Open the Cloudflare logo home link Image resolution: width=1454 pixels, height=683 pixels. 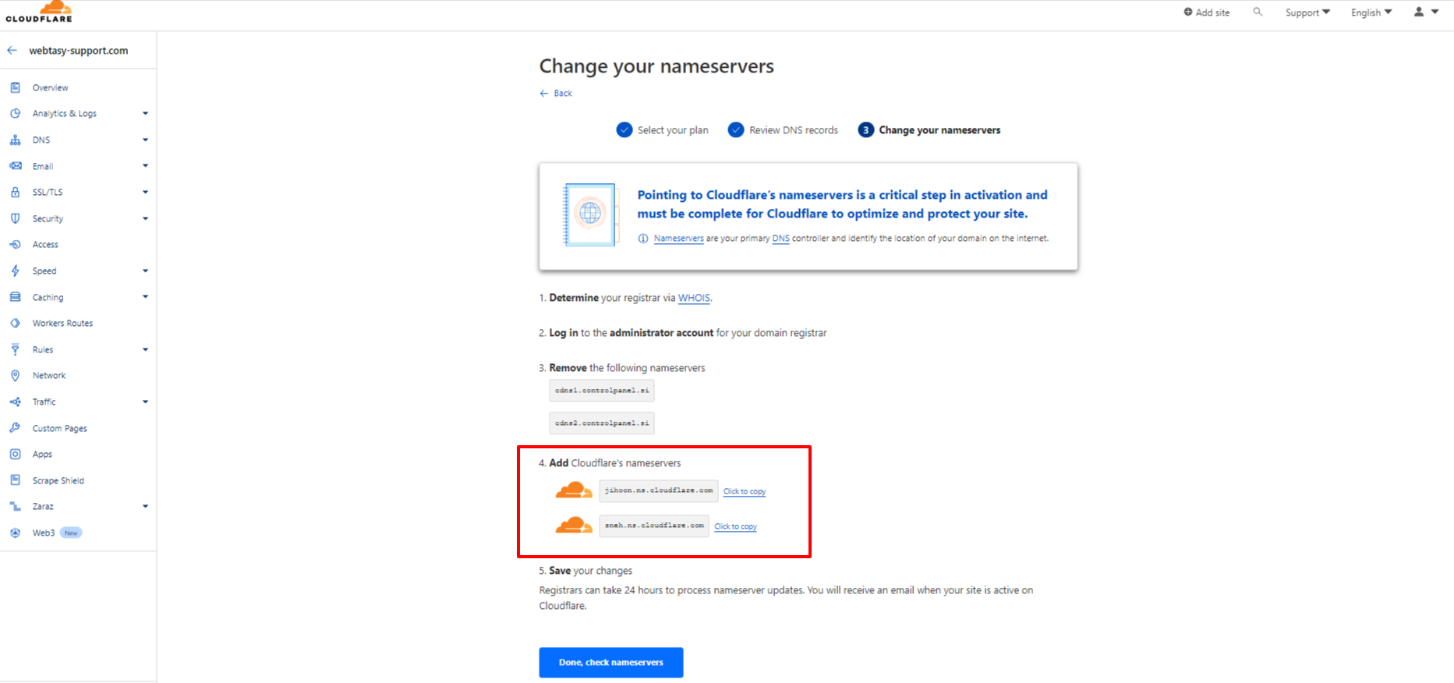[39, 12]
